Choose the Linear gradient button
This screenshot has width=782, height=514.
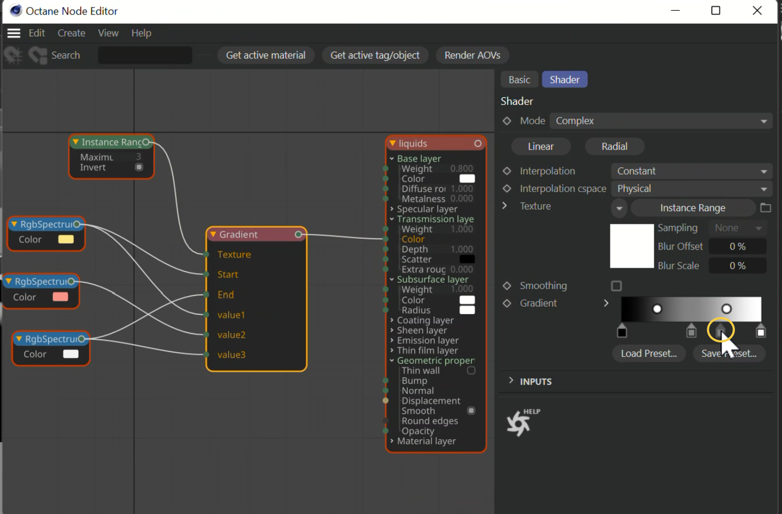541,146
